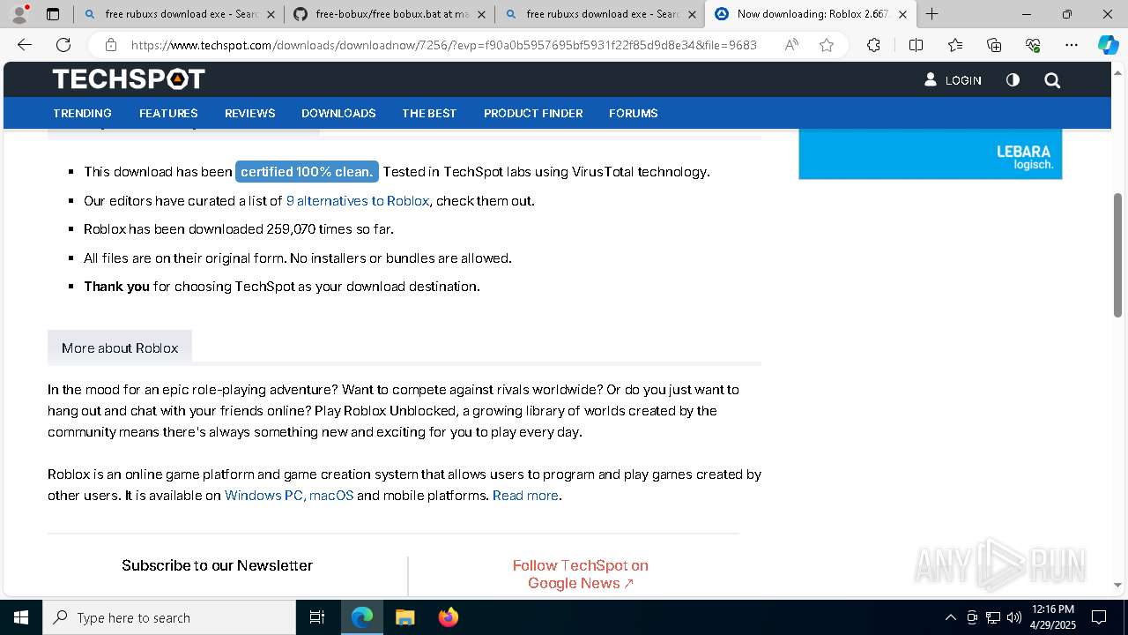Open the Collections icon

[994, 45]
